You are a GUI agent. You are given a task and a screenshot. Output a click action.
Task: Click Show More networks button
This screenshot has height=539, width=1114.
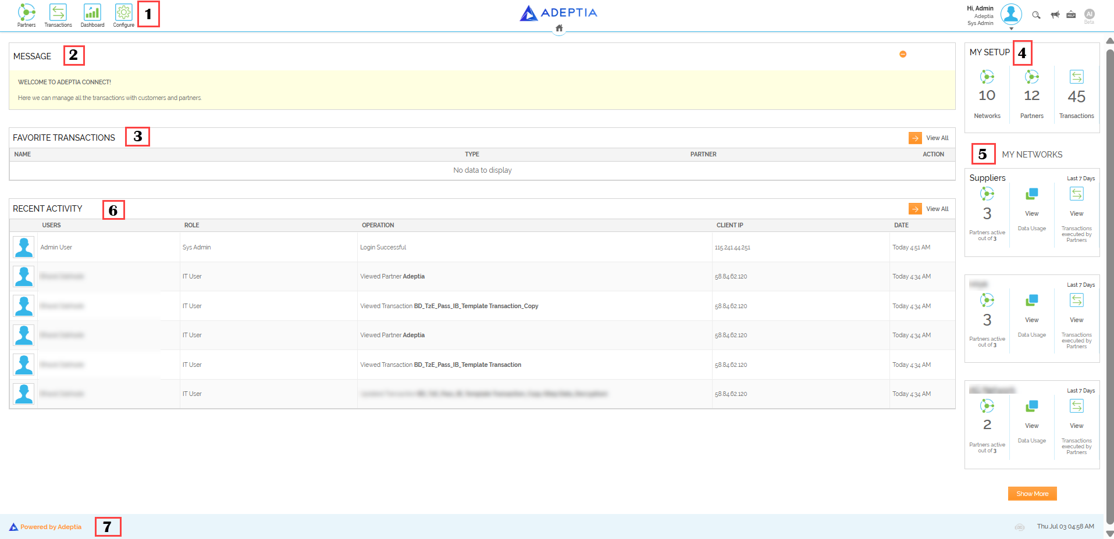(1032, 494)
